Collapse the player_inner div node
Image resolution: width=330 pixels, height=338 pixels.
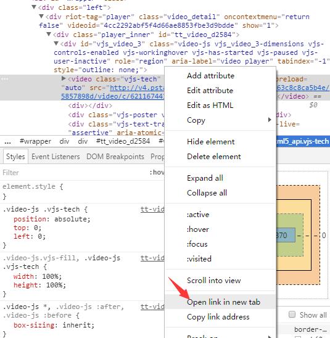(x=49, y=35)
